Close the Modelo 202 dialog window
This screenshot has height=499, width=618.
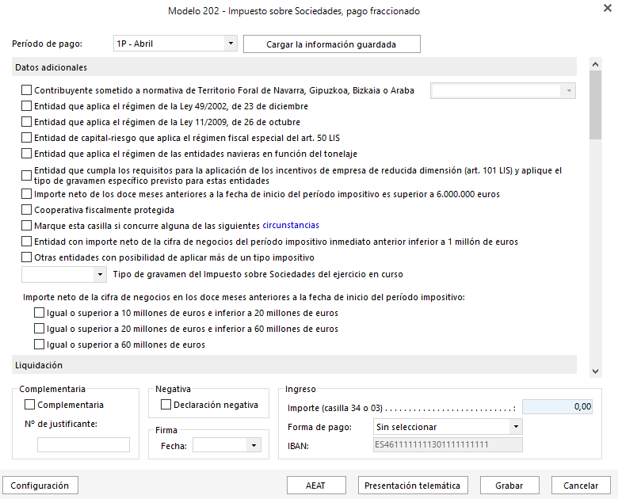click(x=608, y=8)
